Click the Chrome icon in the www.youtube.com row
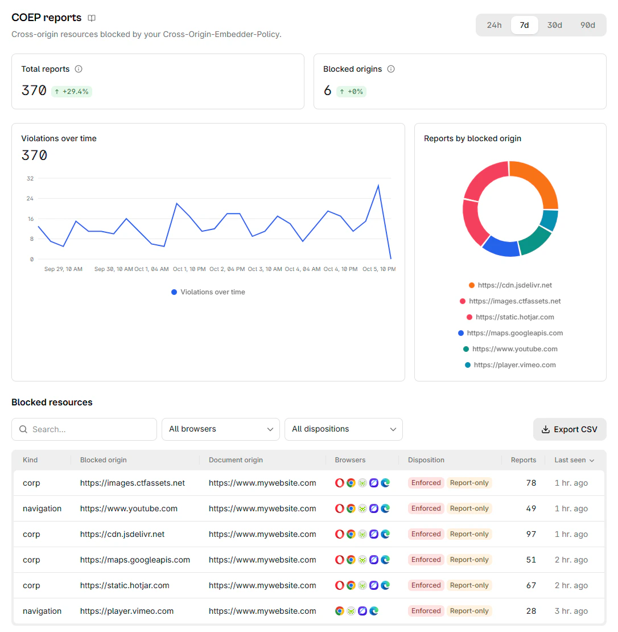Viewport: 618px width, 632px height. (x=351, y=508)
